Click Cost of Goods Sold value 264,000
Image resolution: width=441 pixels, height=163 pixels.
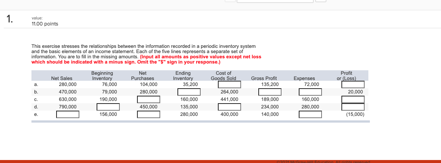pyautogui.click(x=229, y=92)
